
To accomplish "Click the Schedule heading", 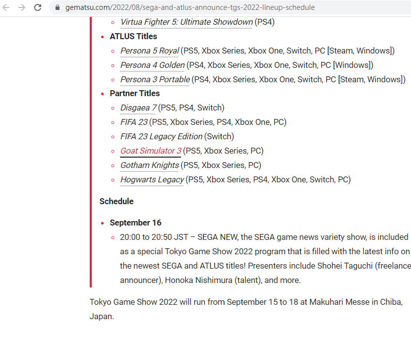I will (x=117, y=201).
